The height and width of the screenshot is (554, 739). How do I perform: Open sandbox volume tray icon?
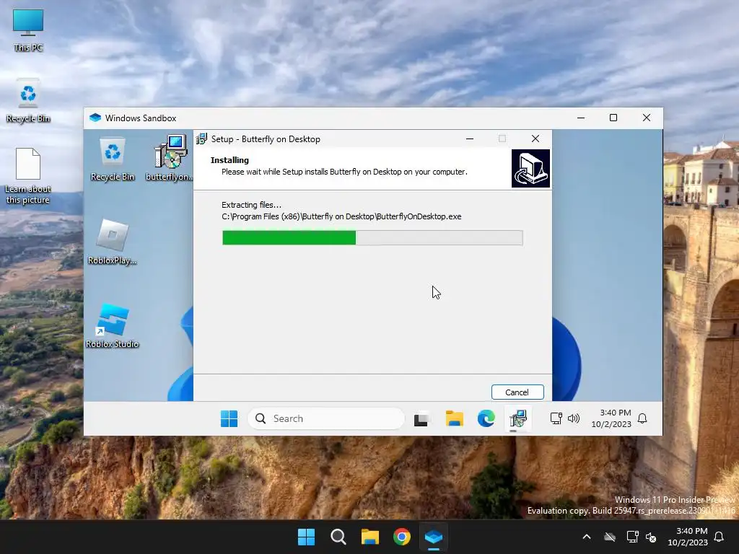point(574,418)
